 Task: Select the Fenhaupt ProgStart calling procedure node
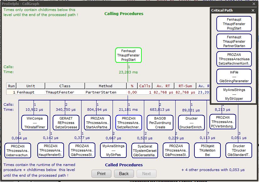128,55
